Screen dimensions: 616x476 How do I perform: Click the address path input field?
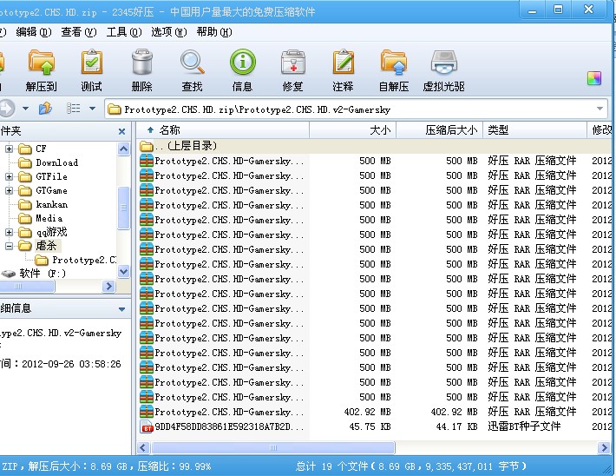(x=356, y=109)
